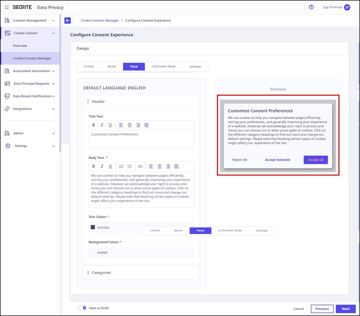Center align in Title Text toolbar
360x316 pixels.
pyautogui.click(x=130, y=125)
